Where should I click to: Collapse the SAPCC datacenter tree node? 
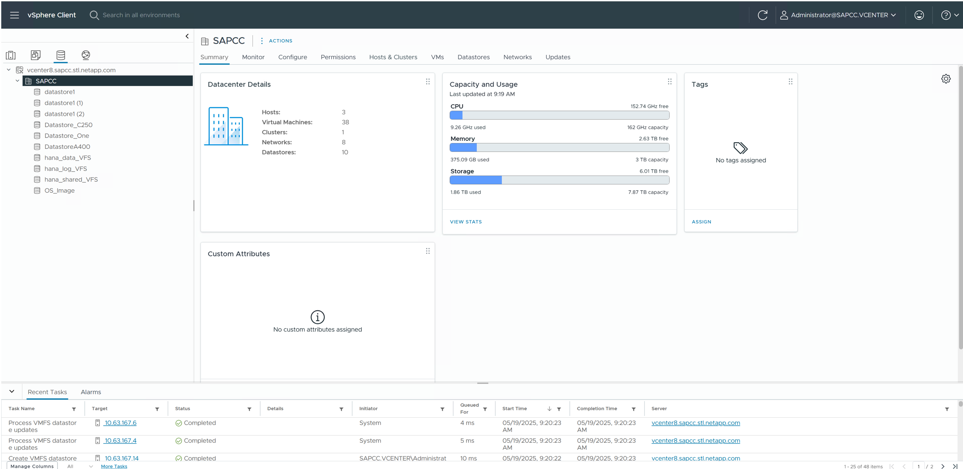(18, 81)
